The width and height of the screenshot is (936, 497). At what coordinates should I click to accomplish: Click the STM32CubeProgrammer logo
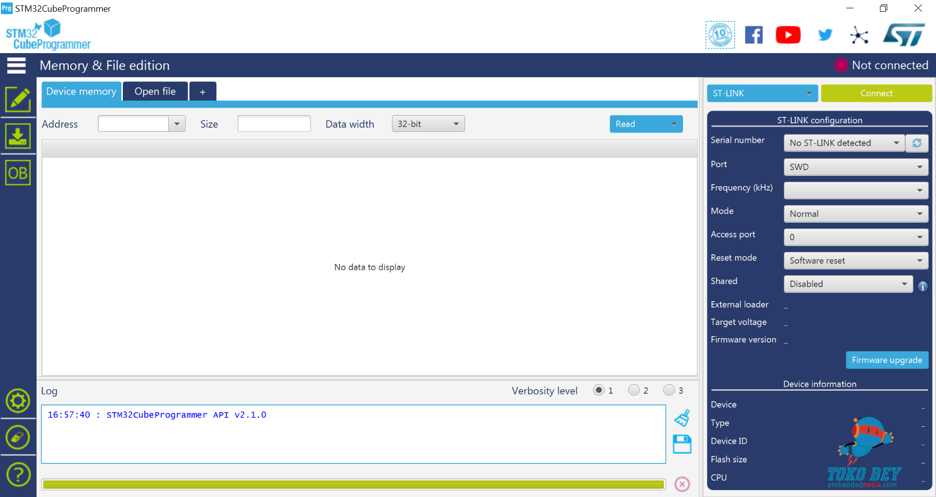tap(48, 35)
